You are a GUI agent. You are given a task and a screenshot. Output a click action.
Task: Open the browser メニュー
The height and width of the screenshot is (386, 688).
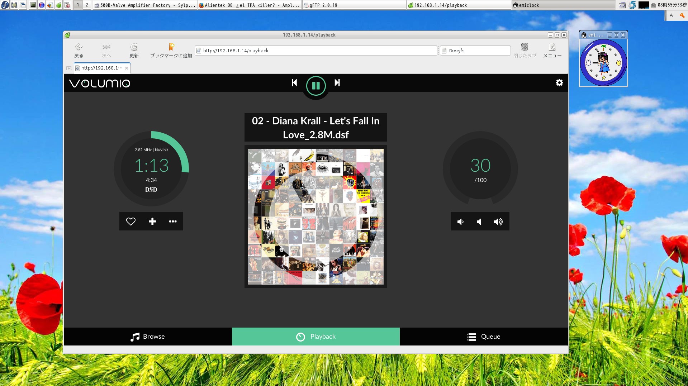(552, 50)
